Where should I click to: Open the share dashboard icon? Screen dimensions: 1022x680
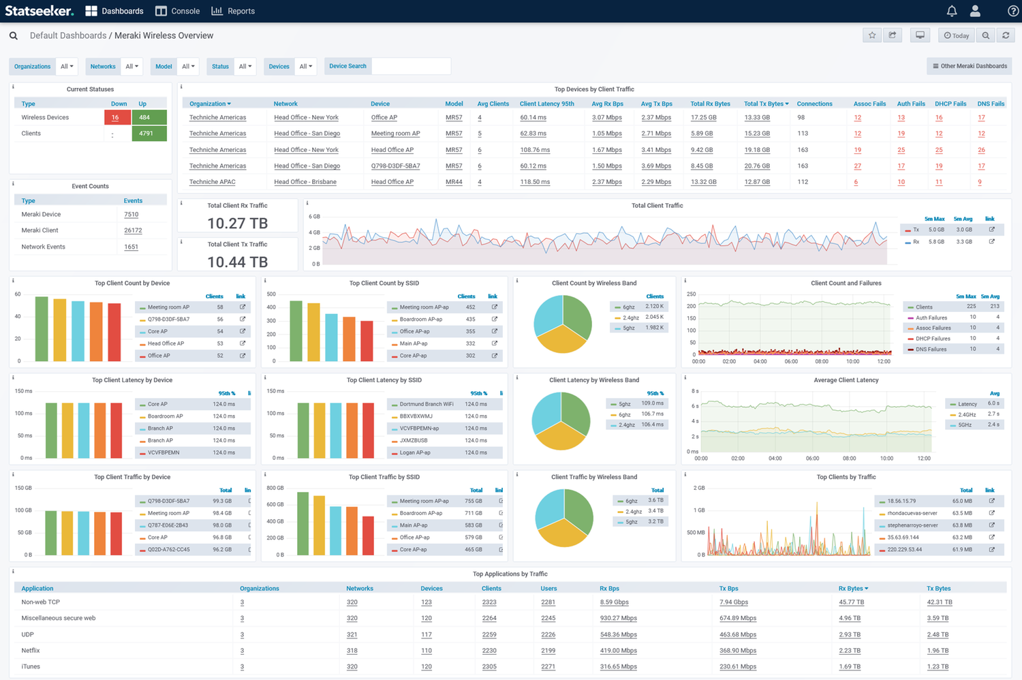(x=893, y=35)
